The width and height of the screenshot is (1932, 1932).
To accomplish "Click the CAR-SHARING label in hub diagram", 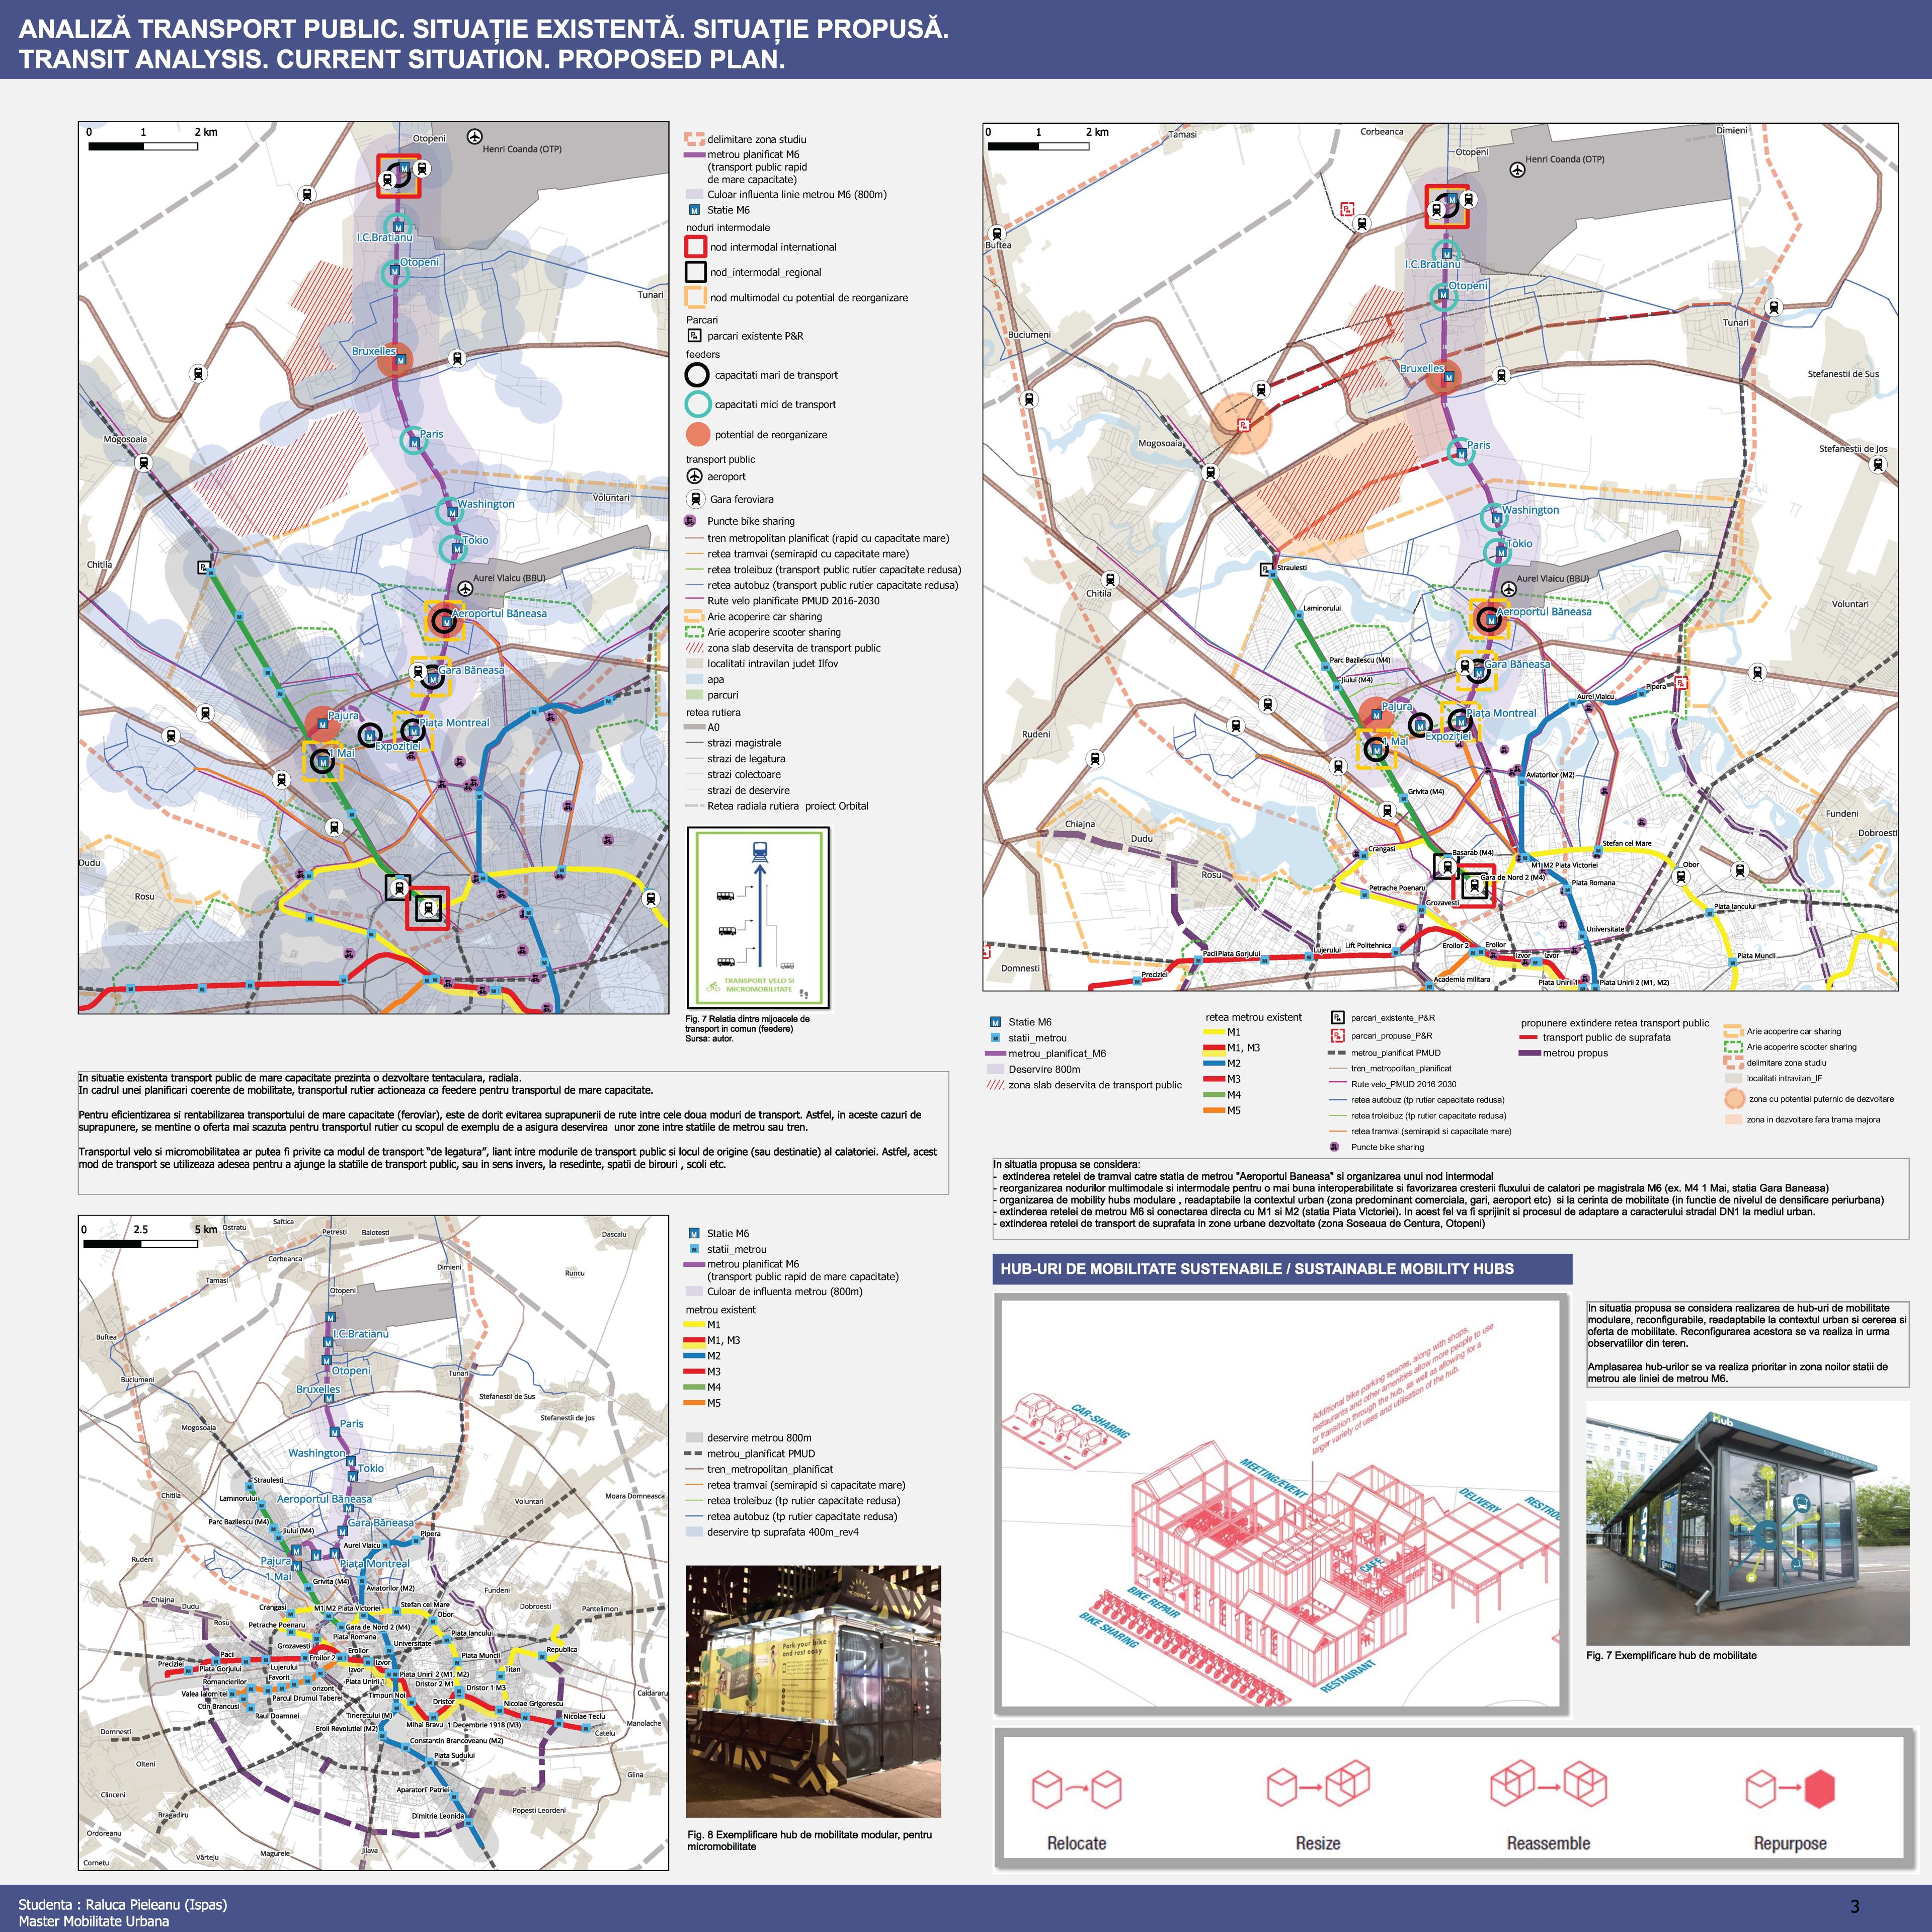I will point(1100,1421).
